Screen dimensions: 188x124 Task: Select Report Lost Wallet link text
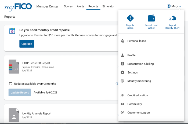coord(151,27)
